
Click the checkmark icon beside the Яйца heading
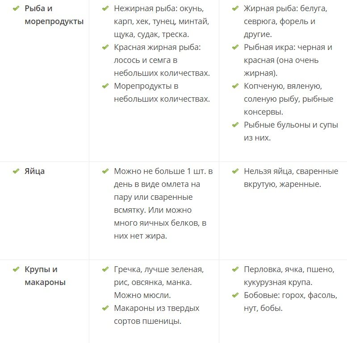(16, 171)
